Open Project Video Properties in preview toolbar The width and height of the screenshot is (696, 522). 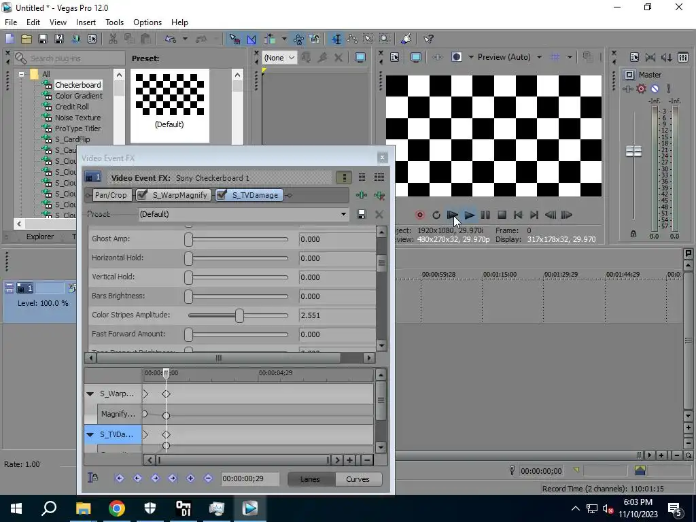(395, 57)
